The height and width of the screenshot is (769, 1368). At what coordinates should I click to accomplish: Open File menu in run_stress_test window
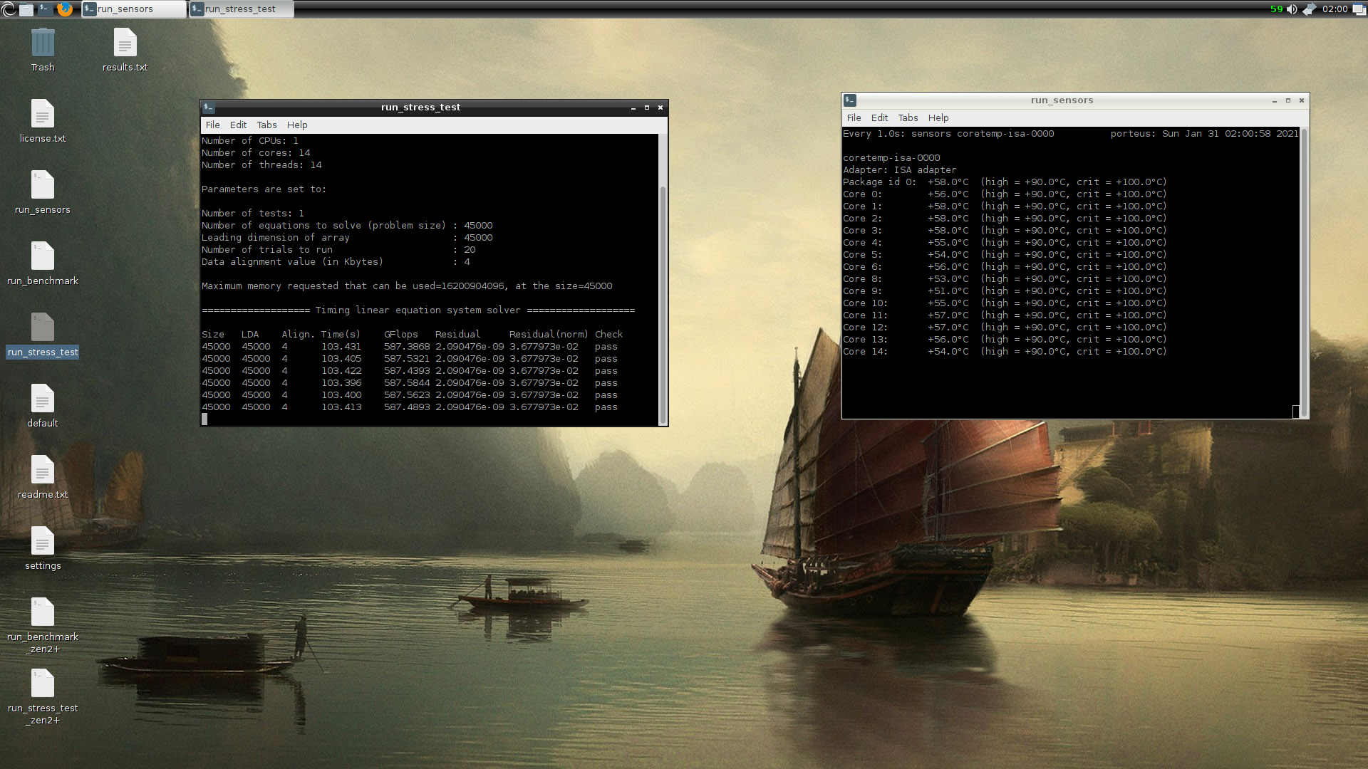[212, 125]
